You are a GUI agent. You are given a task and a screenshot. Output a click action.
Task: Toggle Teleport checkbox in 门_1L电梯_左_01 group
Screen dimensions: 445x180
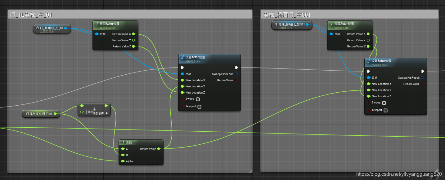199,107
